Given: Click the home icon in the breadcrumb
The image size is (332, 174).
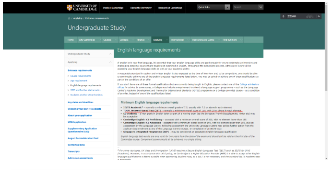Looking at the screenshot, I should click(x=69, y=18).
